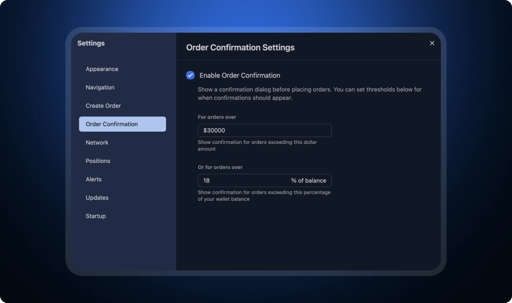Go to Network settings

(97, 143)
